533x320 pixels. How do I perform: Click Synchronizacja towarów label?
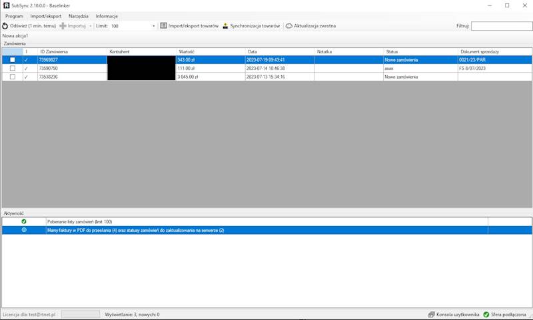255,26
